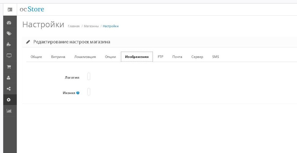Screen dimensions: 297x153
Task: Go to the FTP tab
Action: pyautogui.click(x=160, y=57)
